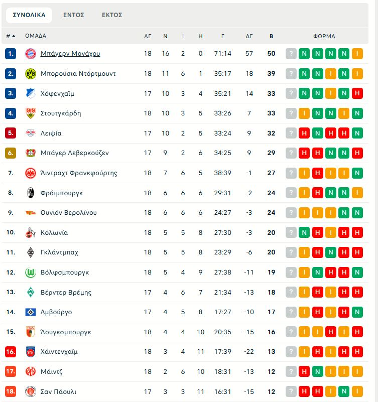
Task: Switch to the ΕΝΤΟΣ tab
Action: [x=73, y=15]
